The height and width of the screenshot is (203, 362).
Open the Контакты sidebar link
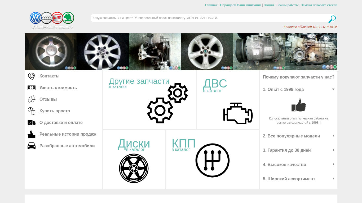[49, 76]
